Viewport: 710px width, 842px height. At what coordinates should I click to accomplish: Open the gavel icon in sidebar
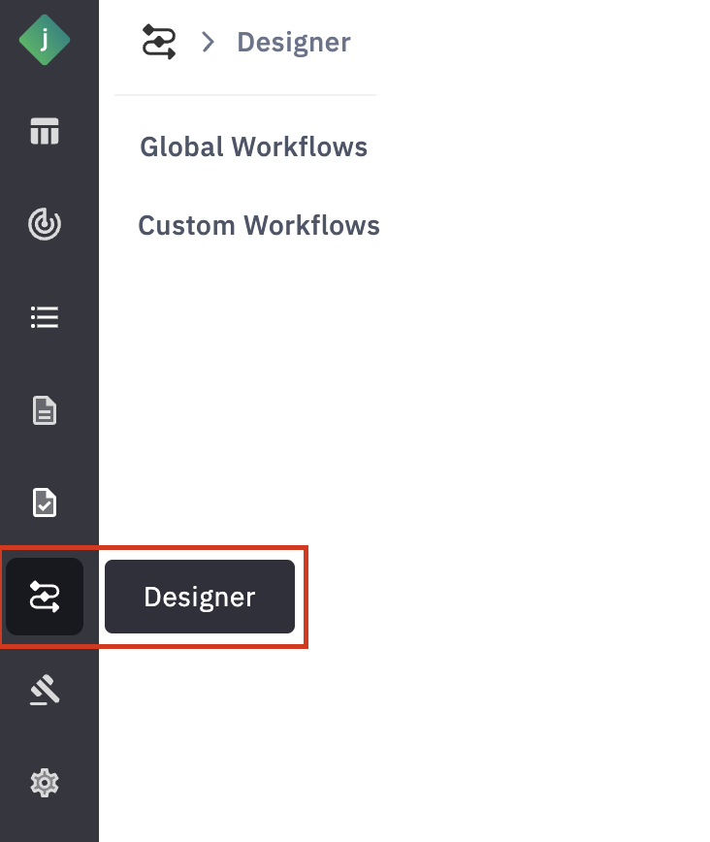pos(45,690)
